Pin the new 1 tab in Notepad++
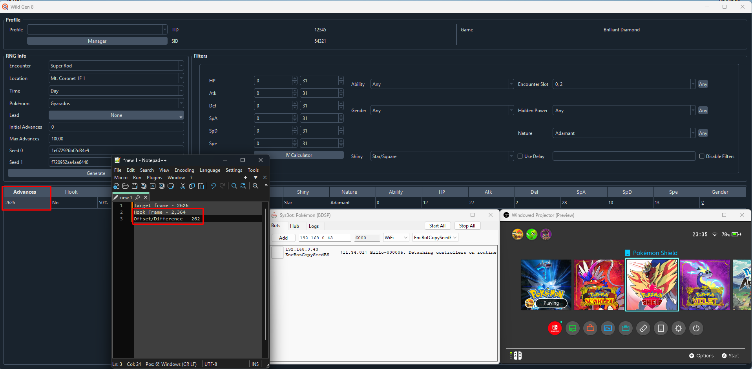 coord(138,197)
